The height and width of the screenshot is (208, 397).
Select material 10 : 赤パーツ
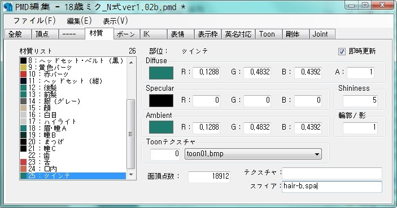click(x=73, y=74)
